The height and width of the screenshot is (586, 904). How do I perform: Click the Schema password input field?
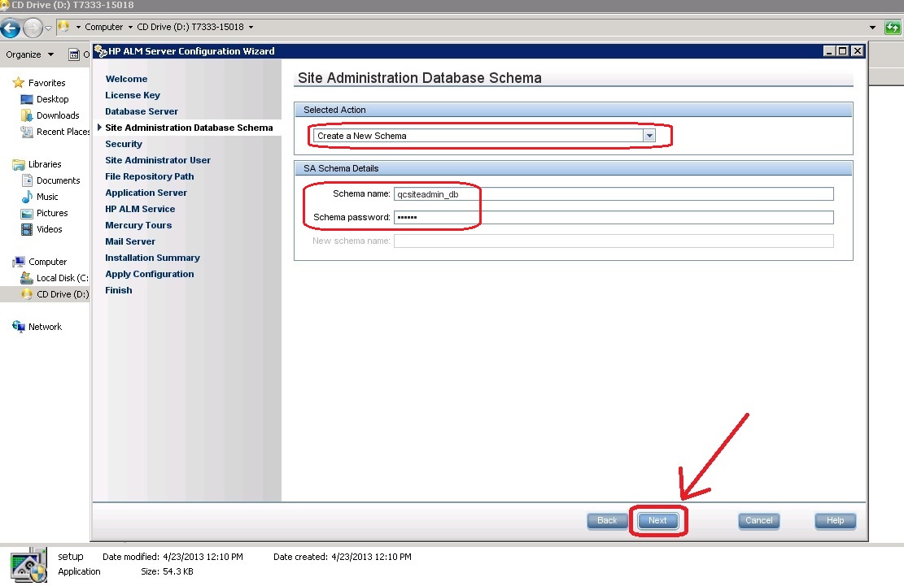(x=614, y=217)
